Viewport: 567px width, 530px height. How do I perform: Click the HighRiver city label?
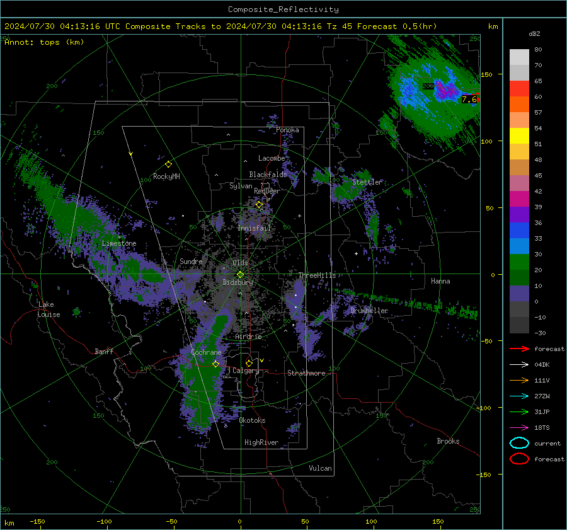[261, 442]
